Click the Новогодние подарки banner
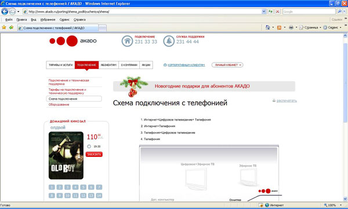Viewport: 348px width, 209px height. point(204,86)
